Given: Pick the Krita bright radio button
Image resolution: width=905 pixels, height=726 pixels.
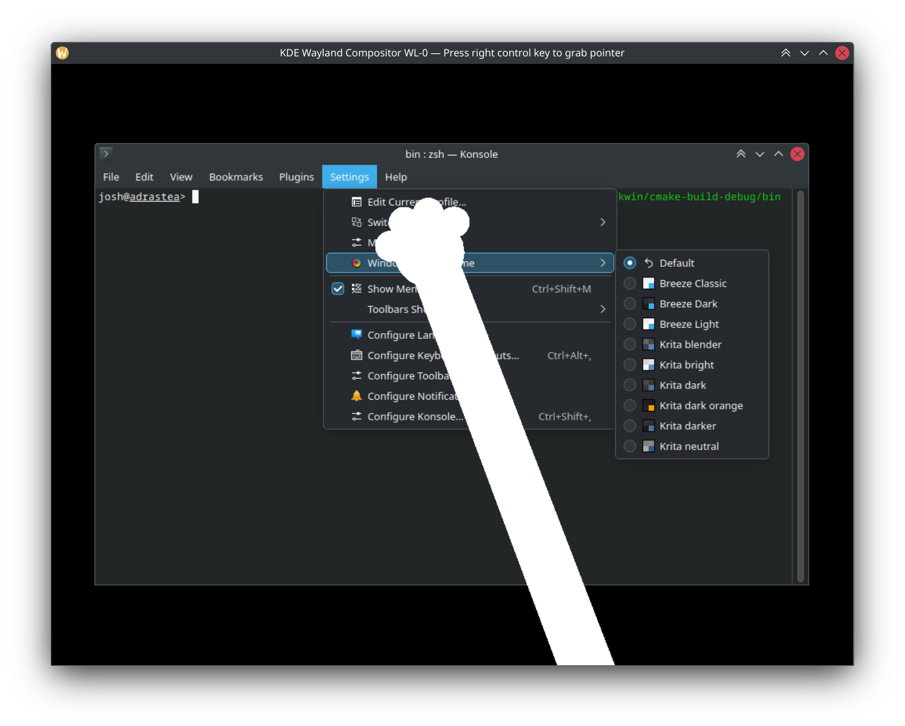Looking at the screenshot, I should 630,365.
